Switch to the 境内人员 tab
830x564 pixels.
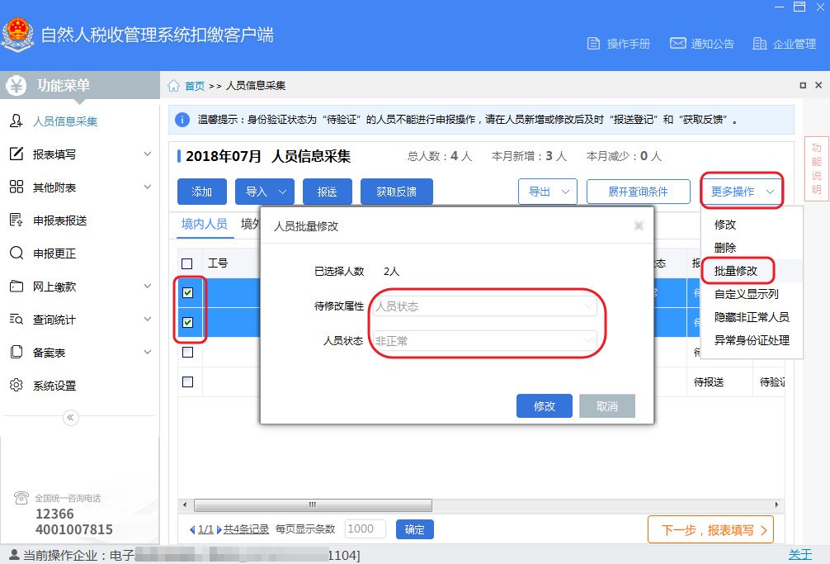[205, 224]
